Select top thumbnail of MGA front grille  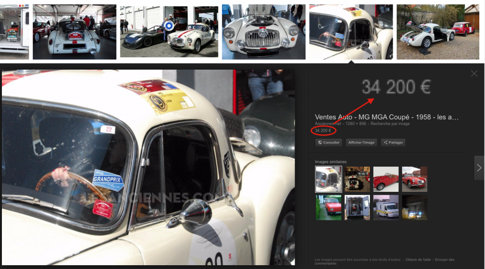point(263,32)
